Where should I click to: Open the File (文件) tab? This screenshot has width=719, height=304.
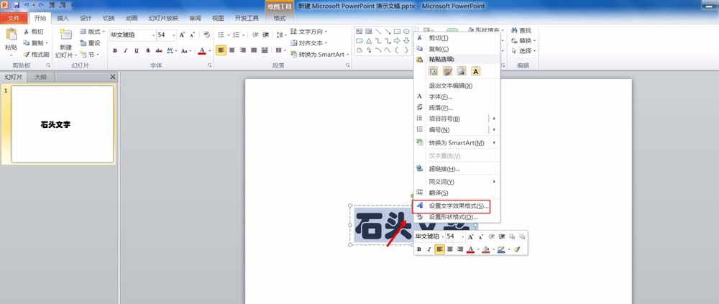point(14,19)
